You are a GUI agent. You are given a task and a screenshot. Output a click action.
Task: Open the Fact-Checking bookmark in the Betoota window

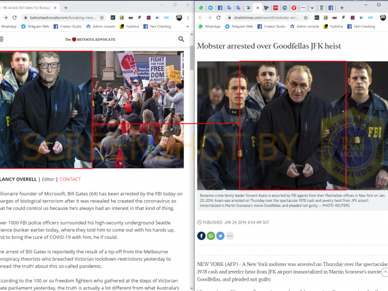click(x=157, y=26)
